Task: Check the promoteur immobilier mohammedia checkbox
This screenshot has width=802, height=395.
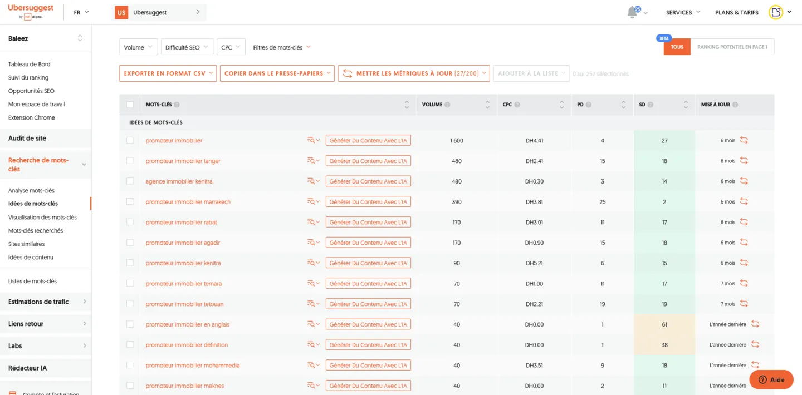Action: click(130, 365)
